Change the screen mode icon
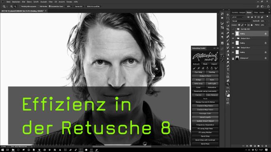The height and width of the screenshot is (152, 271). point(228,103)
